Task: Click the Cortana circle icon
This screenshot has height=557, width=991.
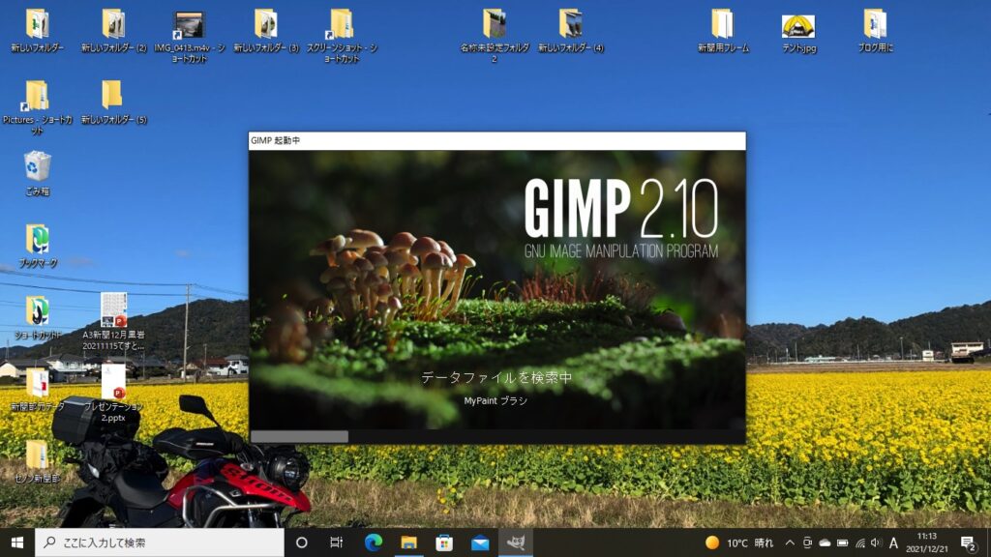Action: point(301,542)
